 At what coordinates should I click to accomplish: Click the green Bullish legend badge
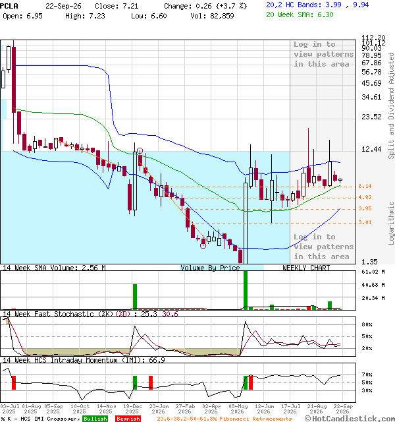tap(95, 419)
